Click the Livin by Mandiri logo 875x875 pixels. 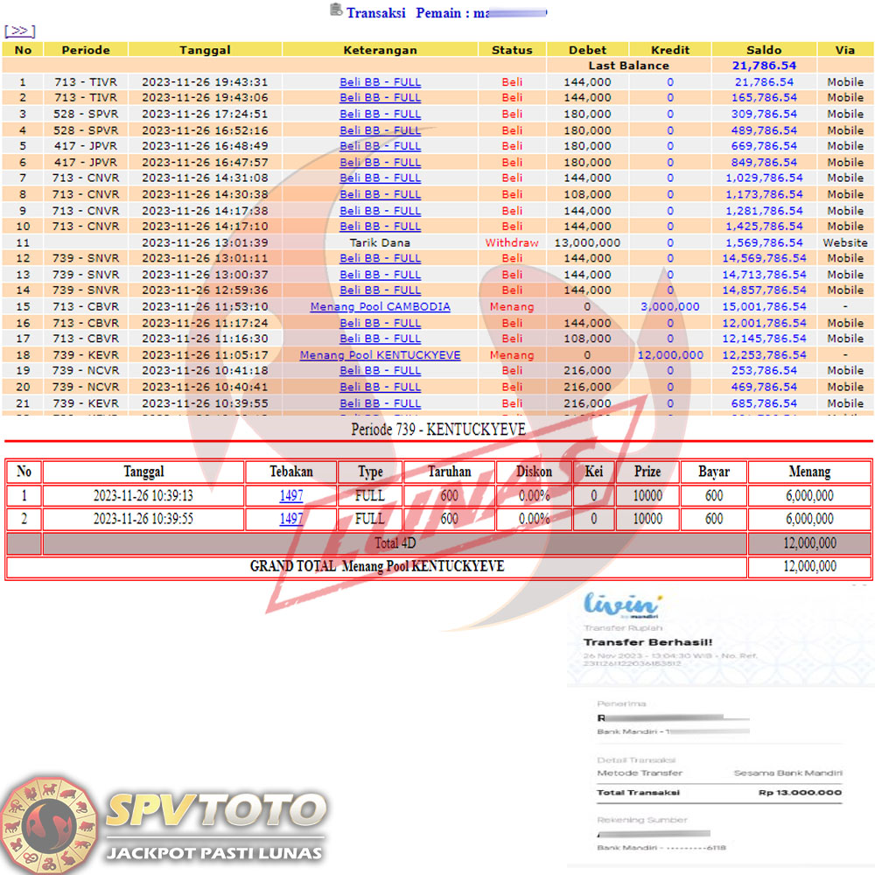click(x=622, y=605)
